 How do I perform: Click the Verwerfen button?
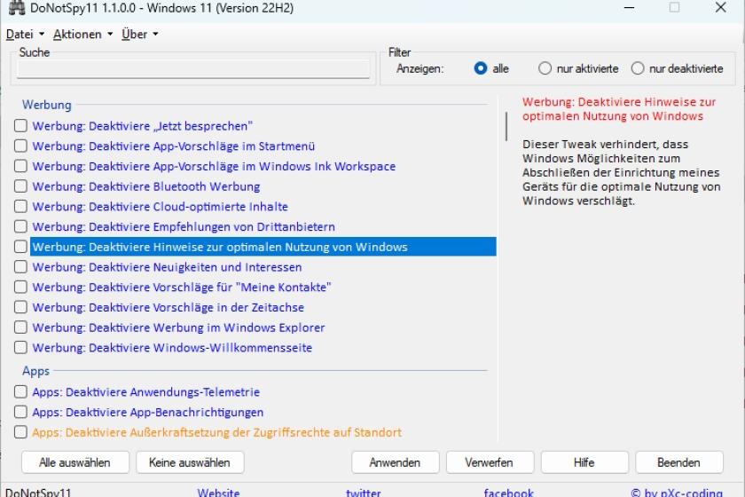click(x=490, y=462)
